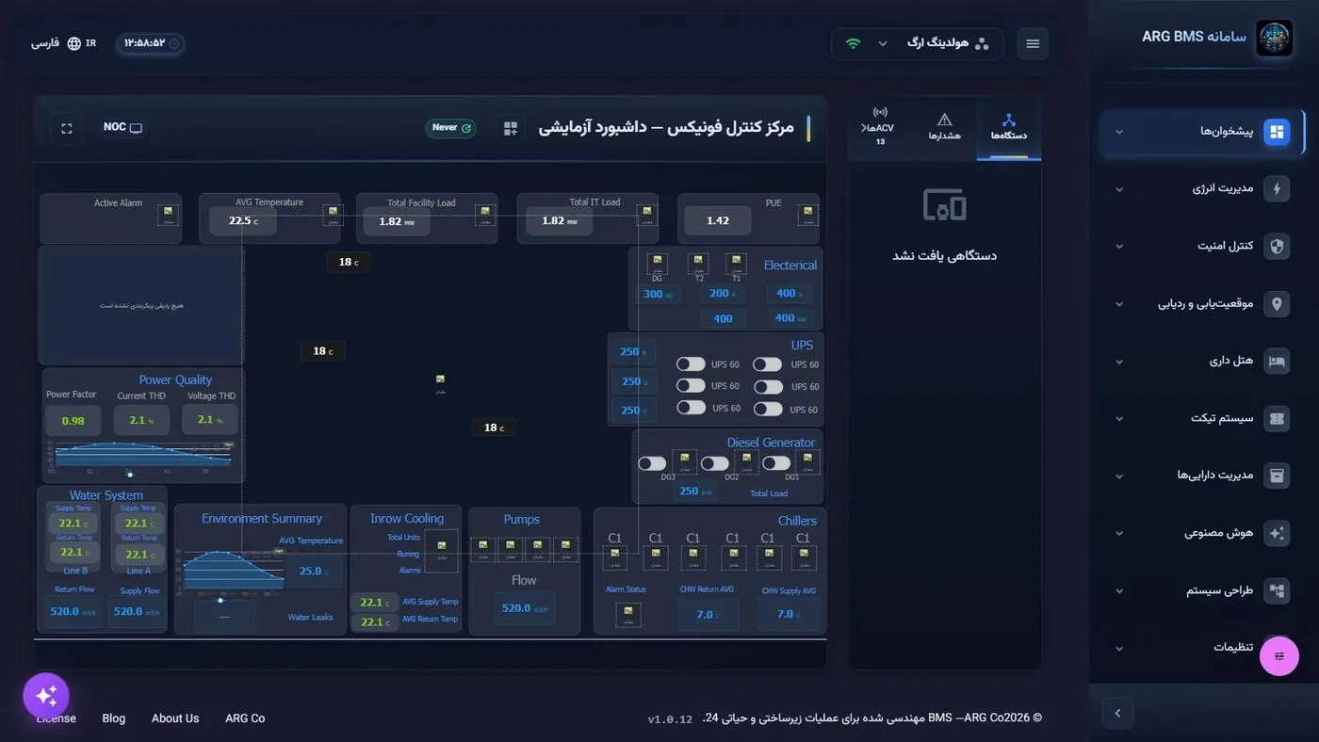This screenshot has height=742, width=1319.
Task: Select the T2 icon in the Electrical panel
Action: pyautogui.click(x=698, y=263)
